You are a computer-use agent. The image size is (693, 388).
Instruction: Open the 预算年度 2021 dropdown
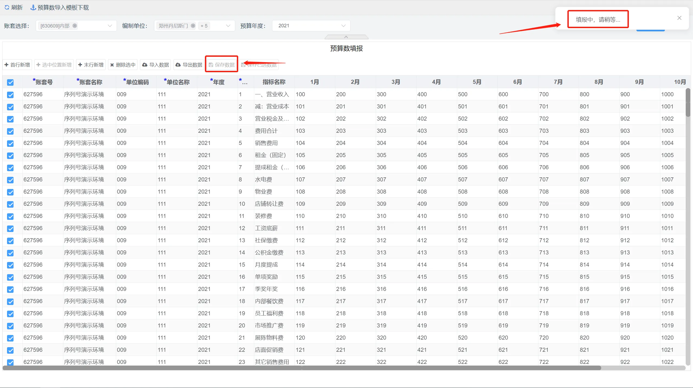point(311,26)
